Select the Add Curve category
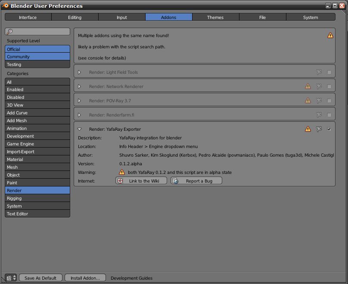 (x=37, y=113)
